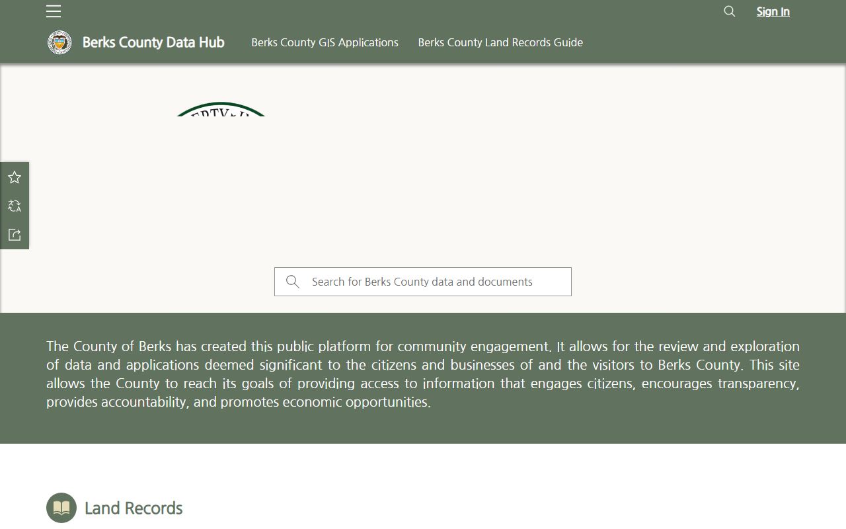The height and width of the screenshot is (529, 846).
Task: Click the Land Records book icon
Action: (61, 508)
